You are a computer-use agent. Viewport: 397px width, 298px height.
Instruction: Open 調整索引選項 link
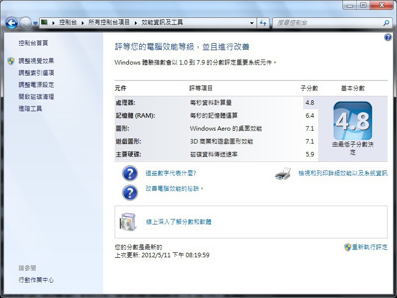36,73
